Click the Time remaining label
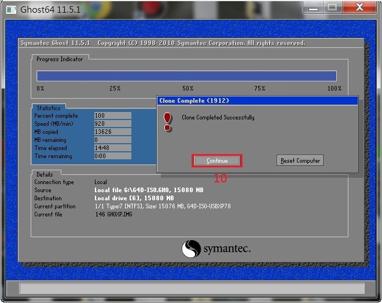This screenshot has width=382, height=303. [x=53, y=156]
